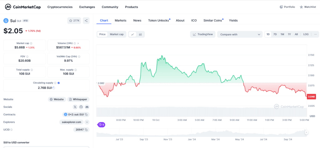Open the Watchlist star icon

pos(301,7)
